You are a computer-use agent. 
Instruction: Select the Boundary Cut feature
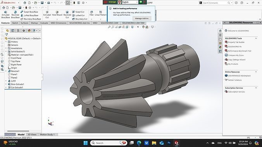coord(80,19)
